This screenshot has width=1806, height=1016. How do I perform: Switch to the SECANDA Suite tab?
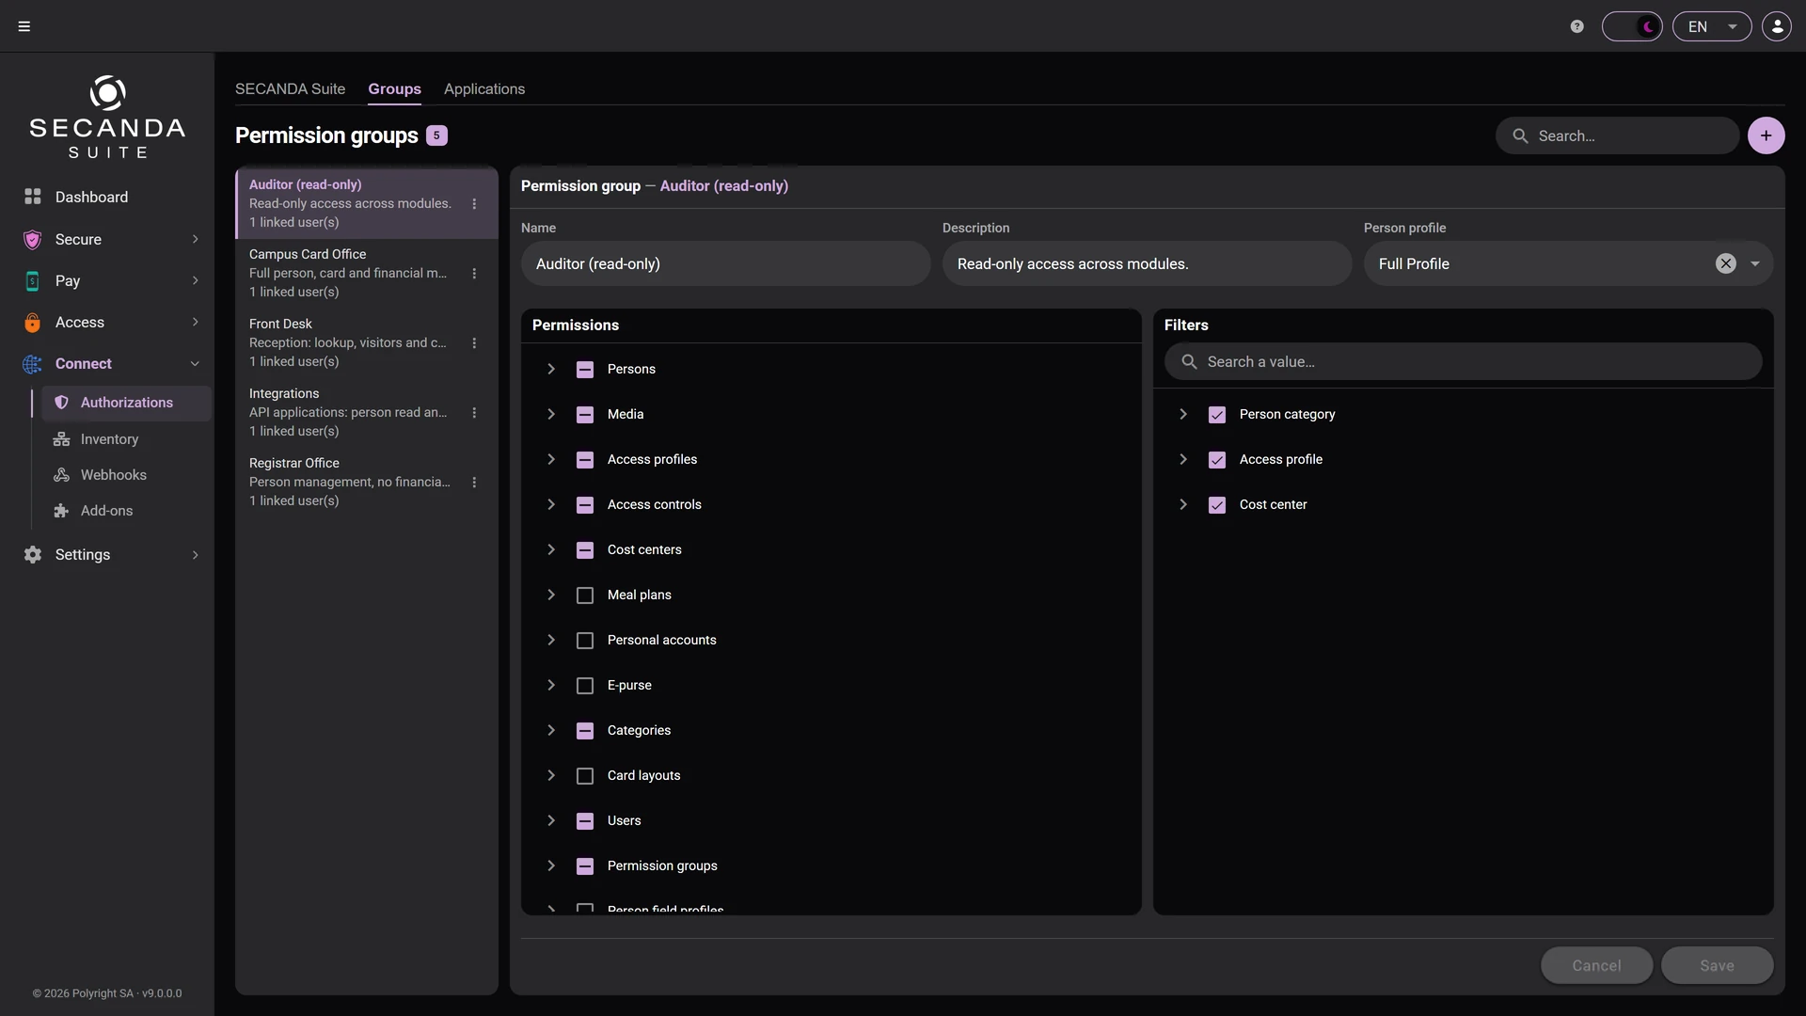point(290,88)
